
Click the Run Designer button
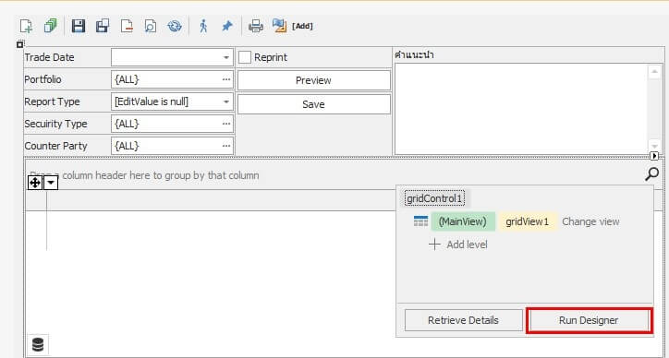point(589,320)
